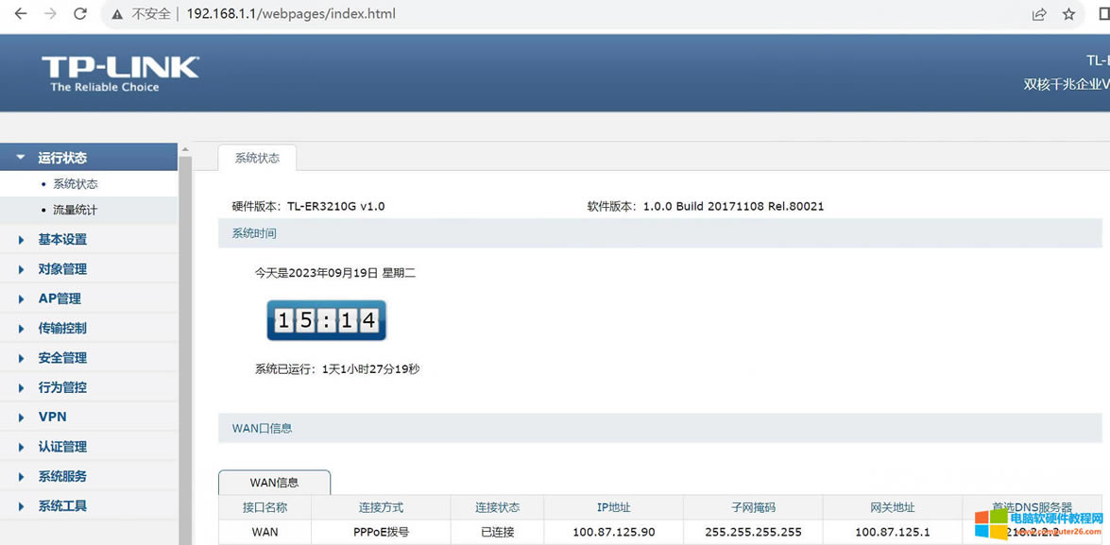The height and width of the screenshot is (545, 1110).
Task: Click the WAN interface name cell
Action: (x=265, y=533)
